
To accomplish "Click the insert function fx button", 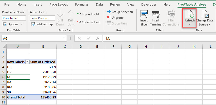I will (x=97, y=38).
